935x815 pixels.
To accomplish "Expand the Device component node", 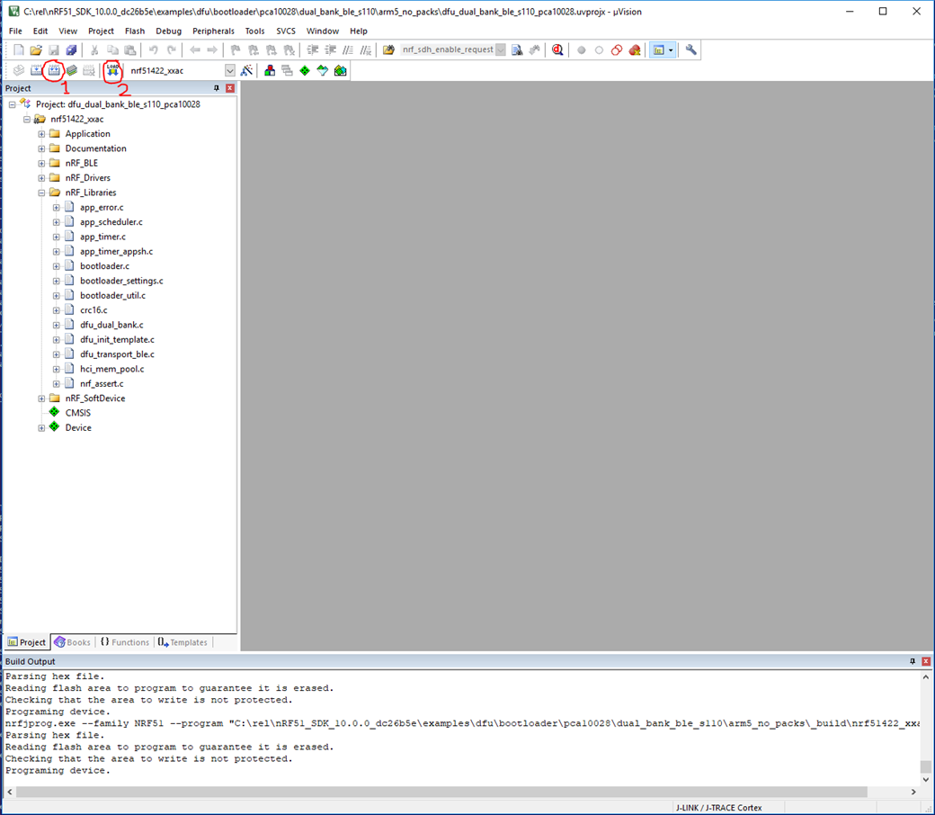I will 41,428.
